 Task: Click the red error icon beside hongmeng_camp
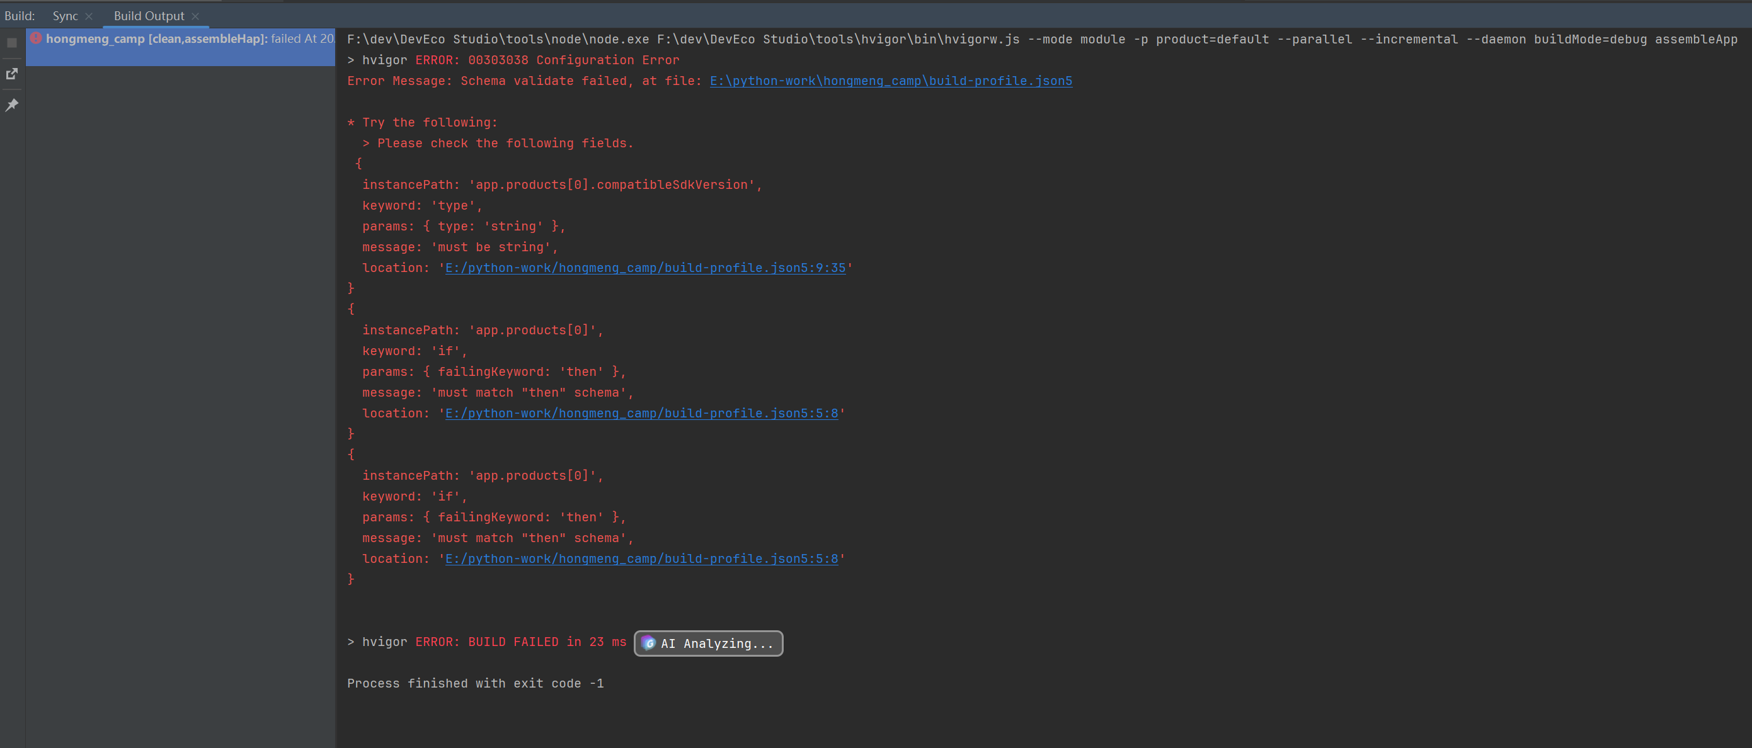[36, 39]
